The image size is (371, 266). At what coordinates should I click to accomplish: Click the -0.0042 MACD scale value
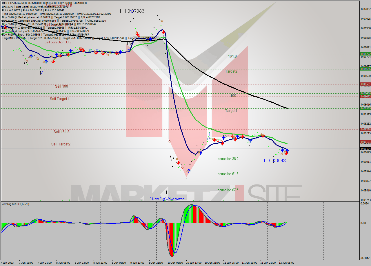coord(364,258)
